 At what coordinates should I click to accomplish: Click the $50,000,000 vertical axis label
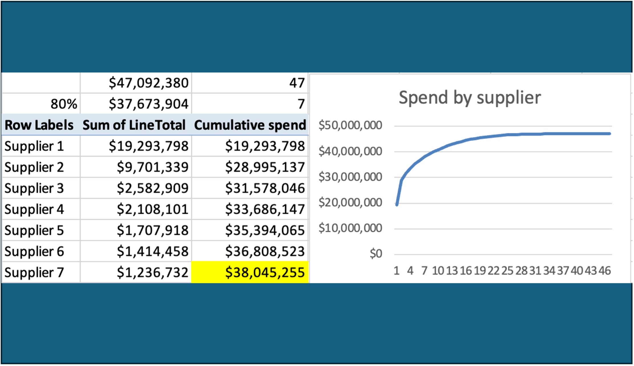[x=351, y=125]
